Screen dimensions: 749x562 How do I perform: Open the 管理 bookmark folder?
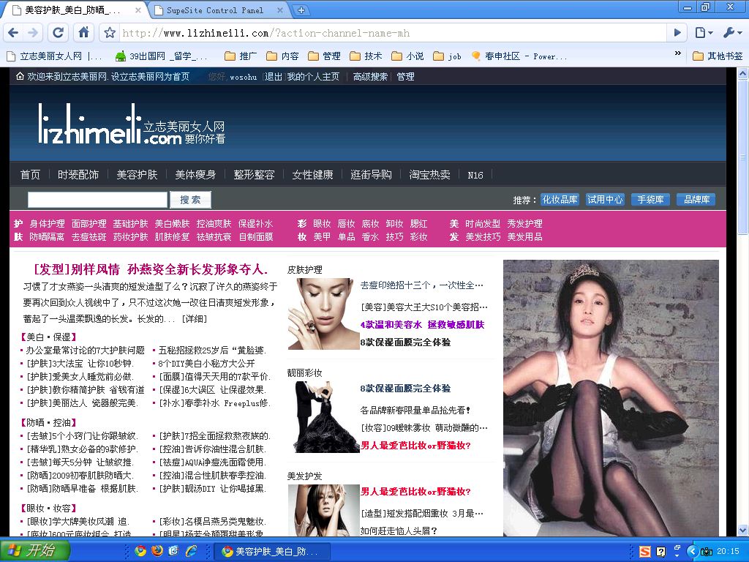[x=324, y=56]
